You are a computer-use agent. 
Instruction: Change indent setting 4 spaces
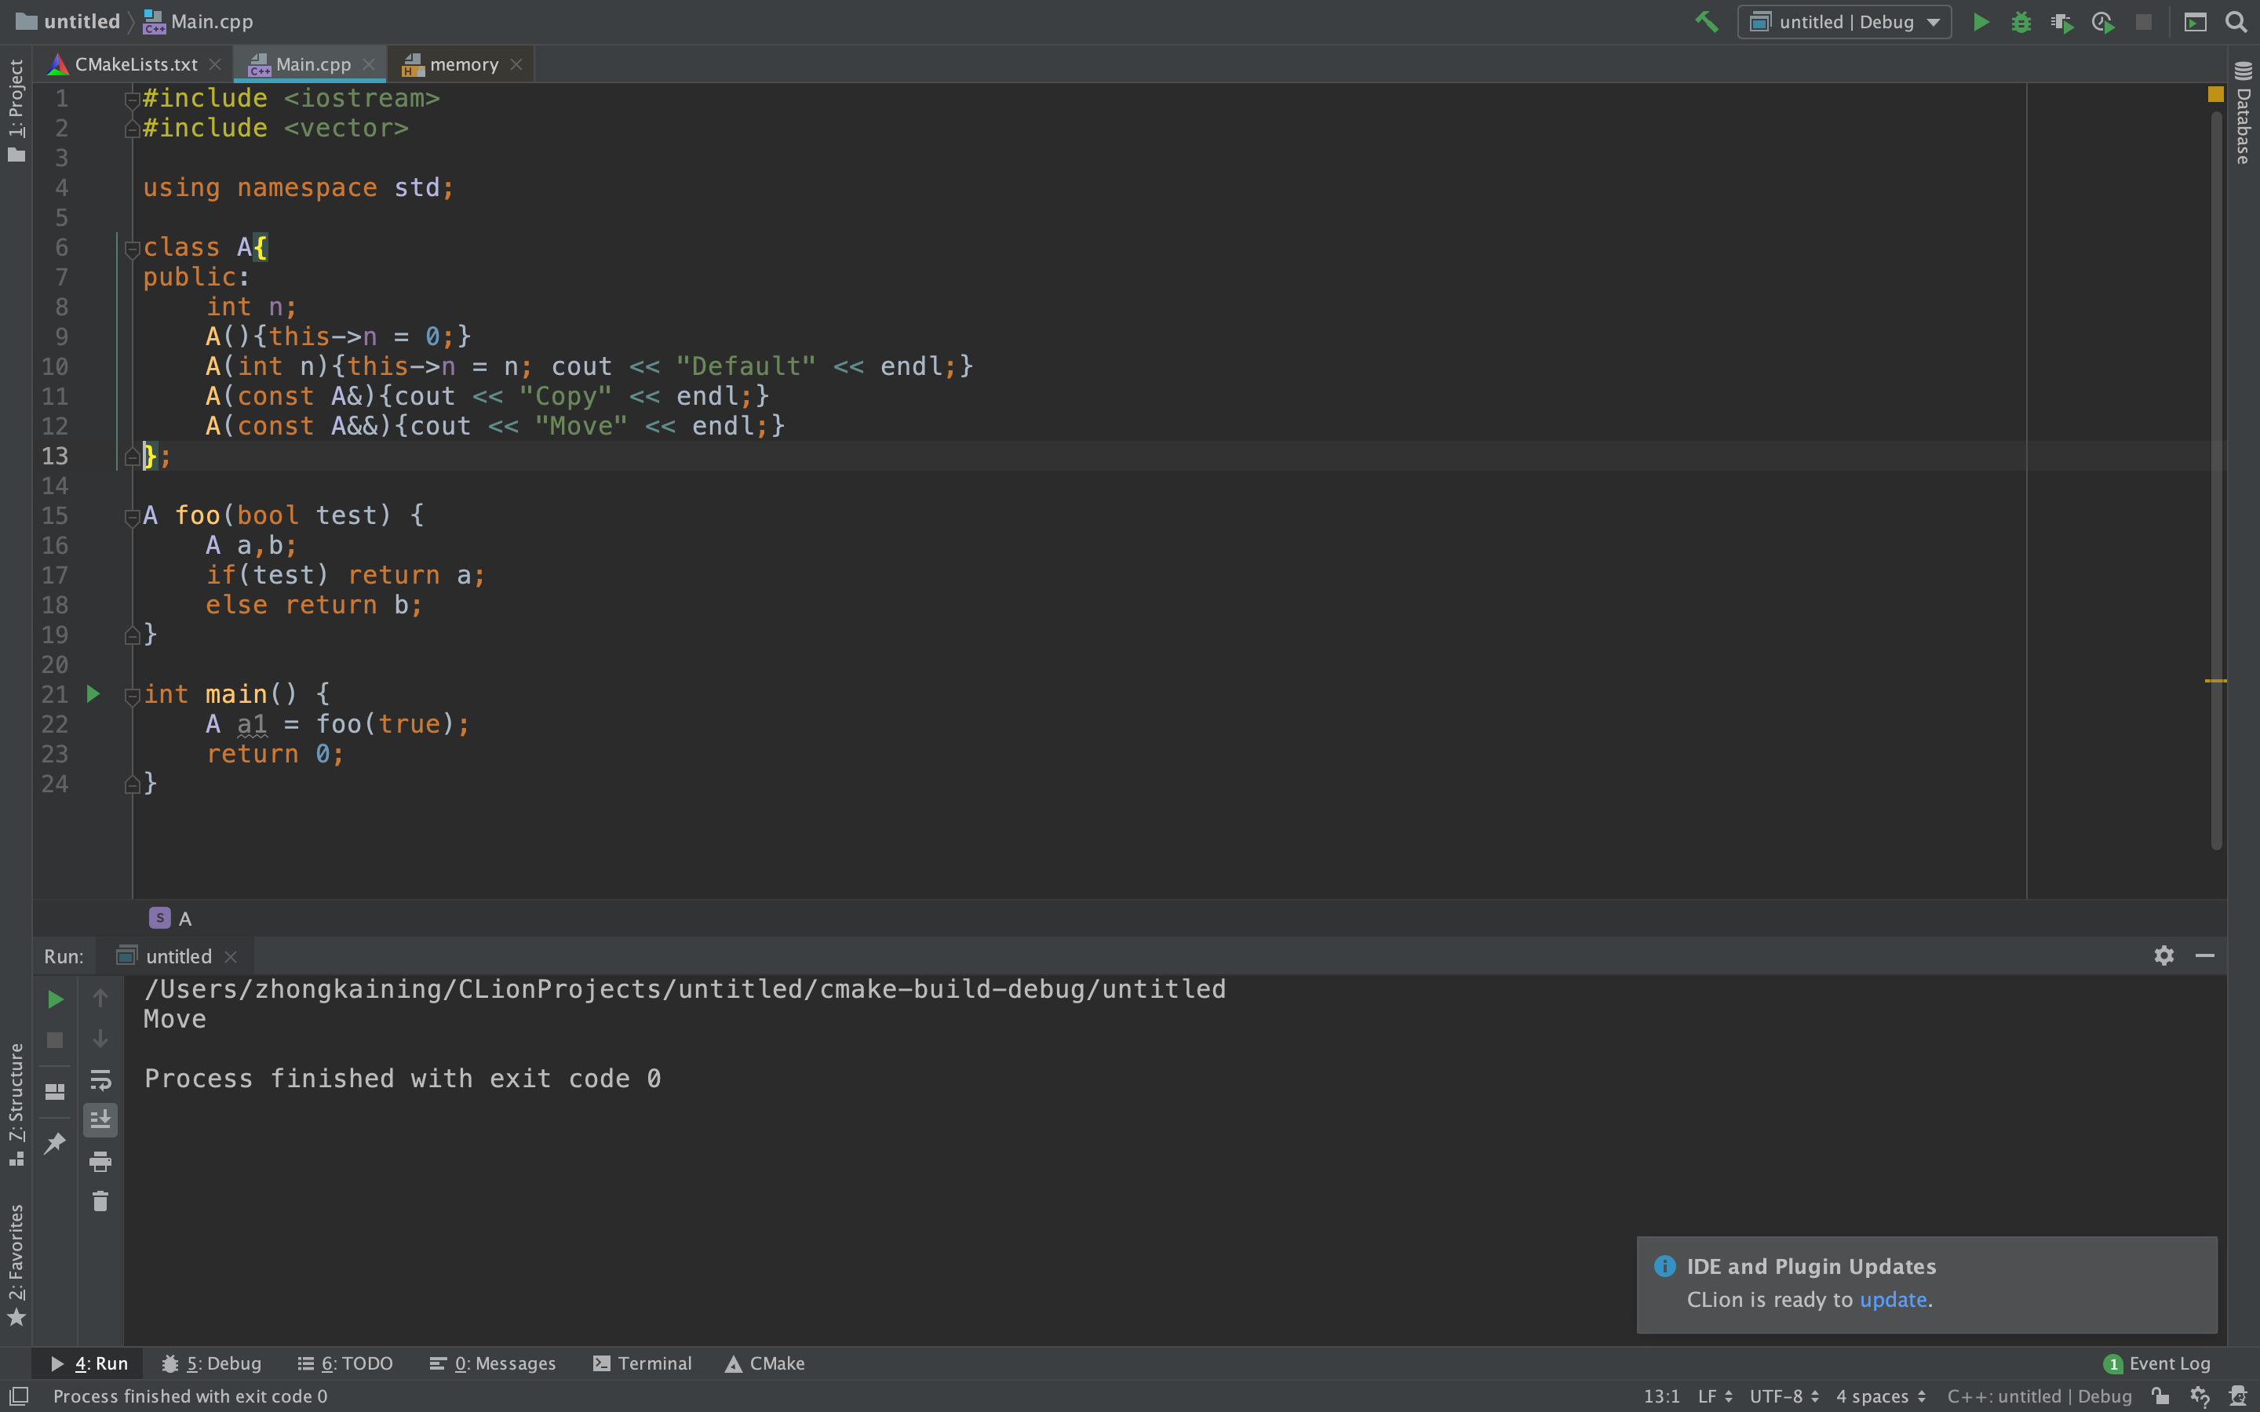pyautogui.click(x=1881, y=1396)
